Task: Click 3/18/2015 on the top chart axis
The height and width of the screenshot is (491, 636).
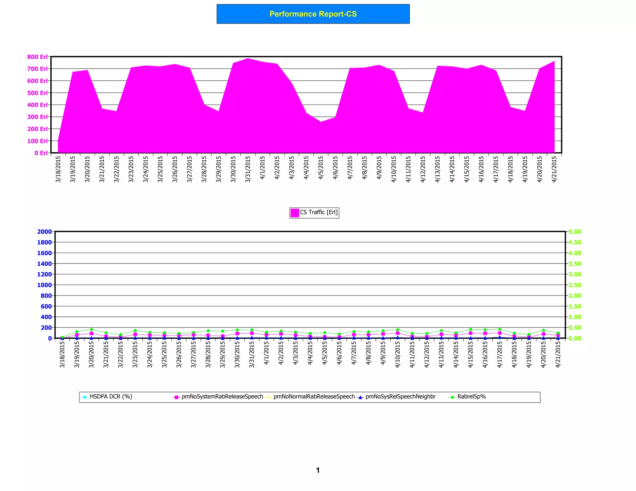Action: 58,169
